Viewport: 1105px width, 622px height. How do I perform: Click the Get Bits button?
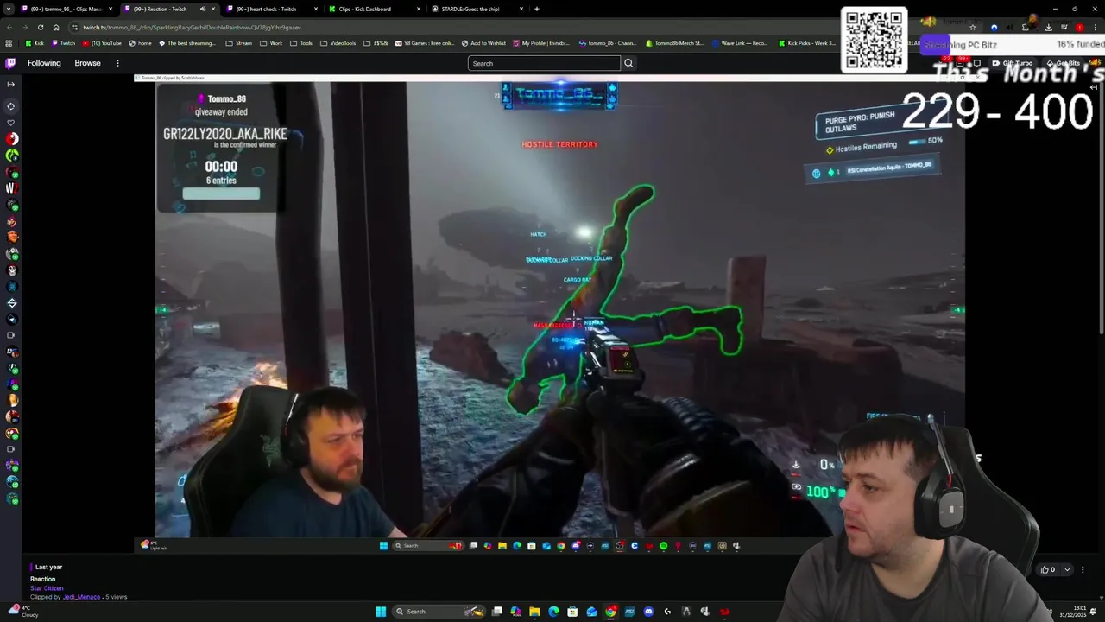click(1063, 63)
